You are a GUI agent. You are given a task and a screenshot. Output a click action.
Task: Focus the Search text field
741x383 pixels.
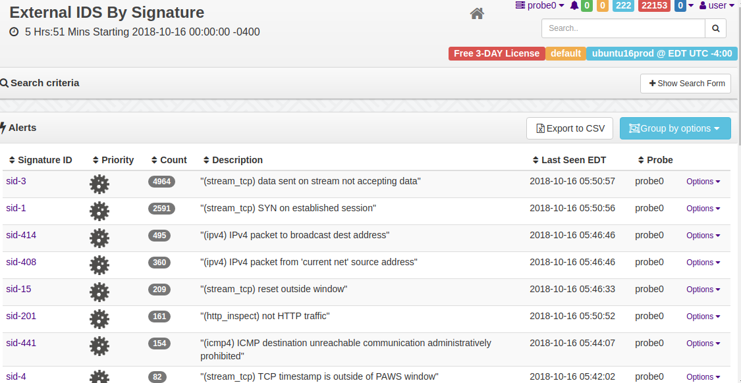(623, 28)
